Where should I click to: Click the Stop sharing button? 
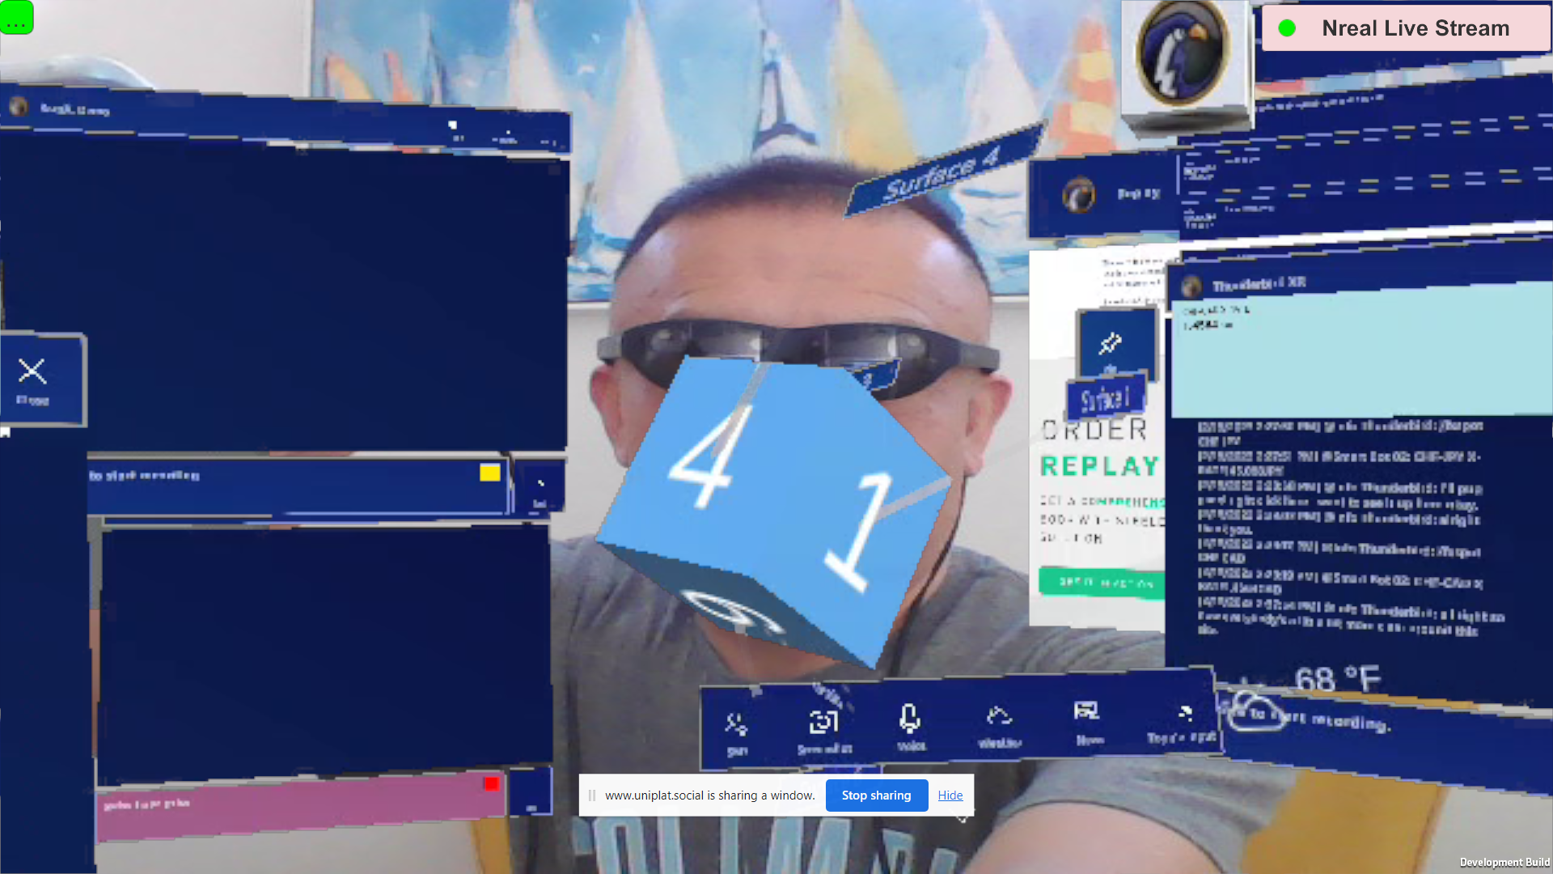pyautogui.click(x=876, y=796)
